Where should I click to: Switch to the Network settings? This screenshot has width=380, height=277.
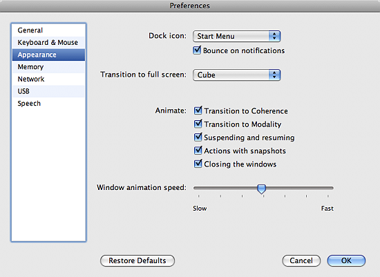48,79
